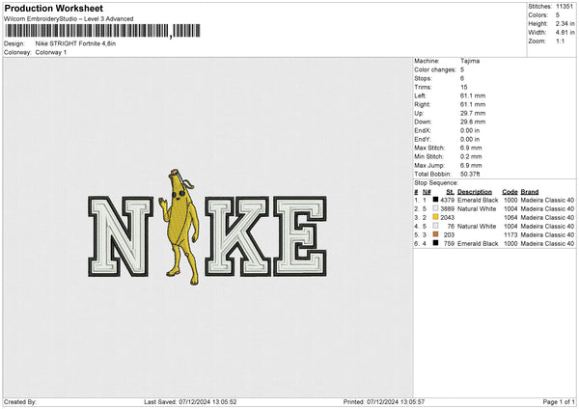
Task: Click code '1173' in the stop sequence
Action: pos(510,234)
